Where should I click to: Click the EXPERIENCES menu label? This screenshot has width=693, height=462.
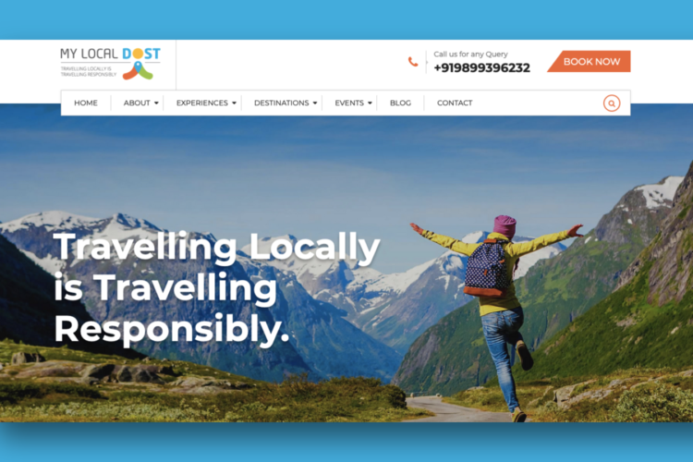click(x=202, y=103)
